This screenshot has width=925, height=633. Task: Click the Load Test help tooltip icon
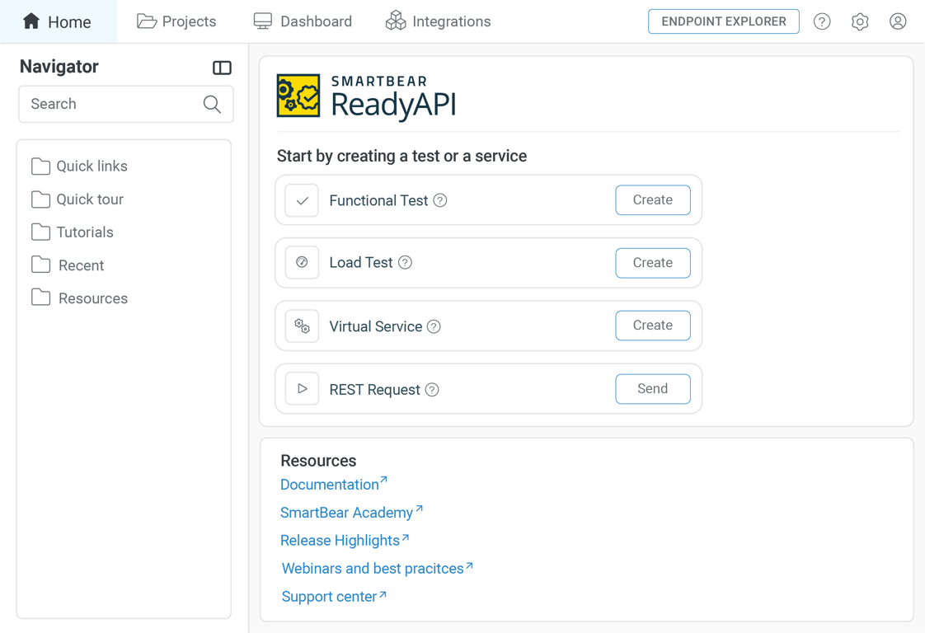(x=405, y=262)
